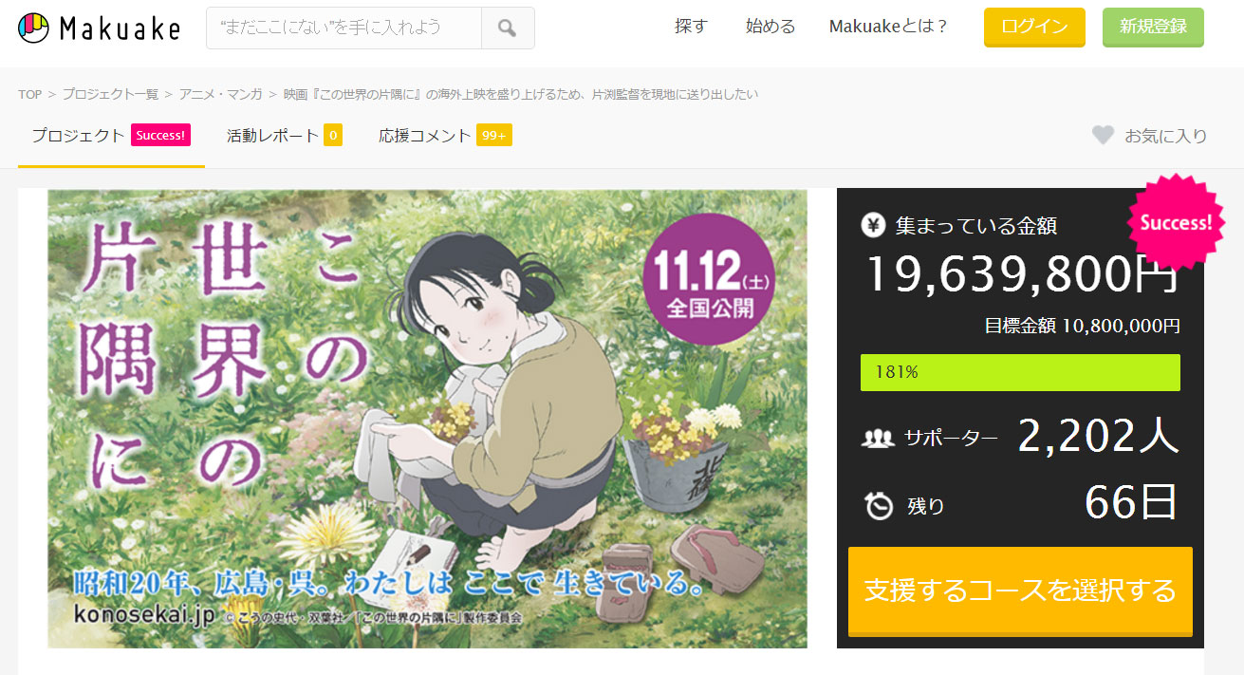Click the 181% funding progress bar
Screen dimensions: 1244x675
[x=1020, y=372]
